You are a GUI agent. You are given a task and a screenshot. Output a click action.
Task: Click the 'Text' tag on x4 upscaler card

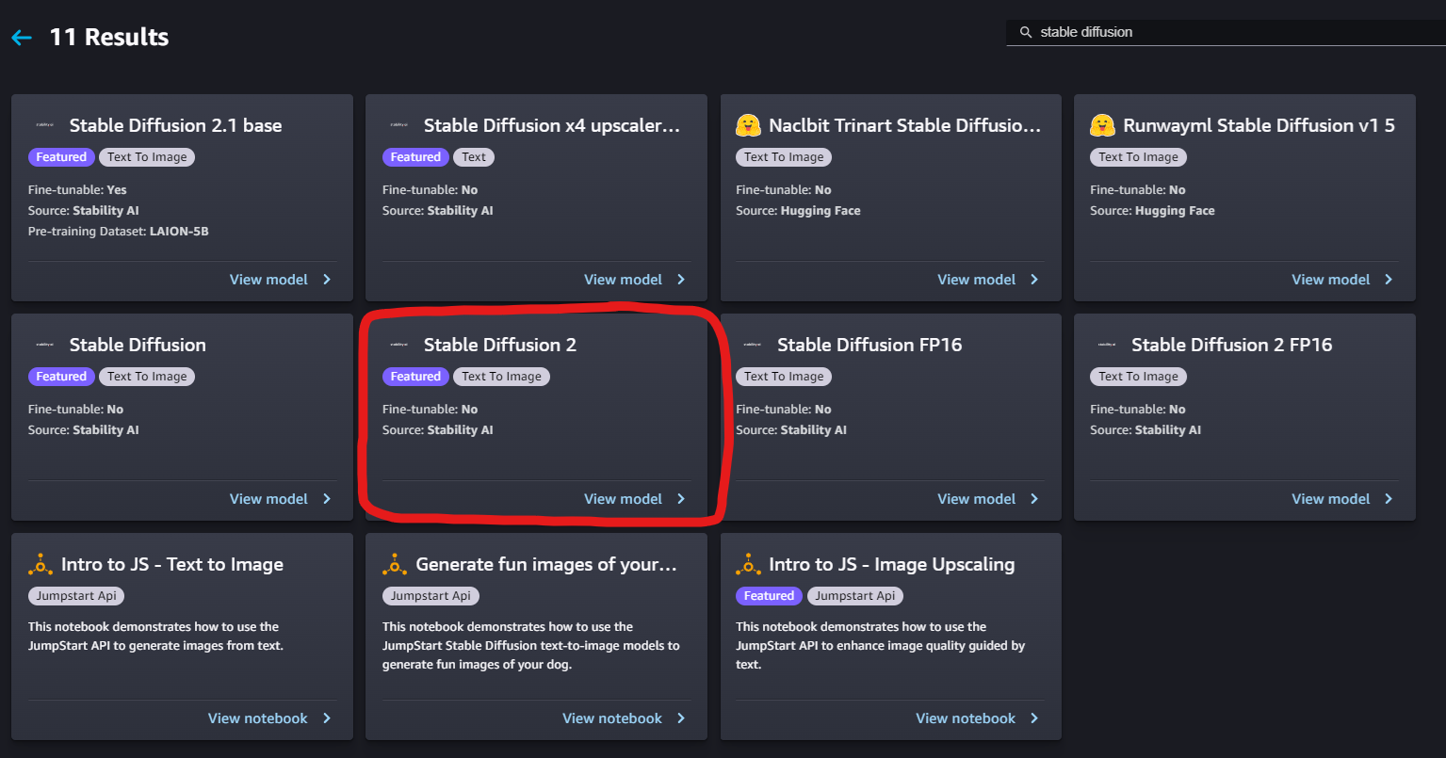click(x=474, y=157)
